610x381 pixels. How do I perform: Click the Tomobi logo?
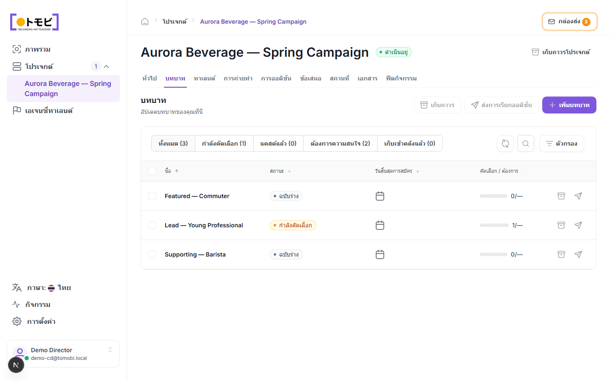(34, 22)
